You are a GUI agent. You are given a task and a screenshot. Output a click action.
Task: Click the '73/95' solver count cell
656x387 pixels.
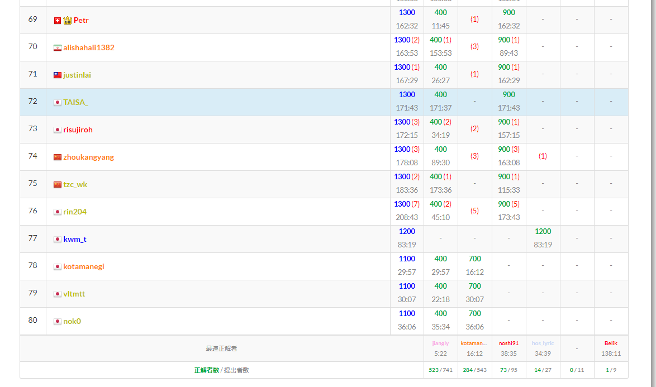point(508,370)
